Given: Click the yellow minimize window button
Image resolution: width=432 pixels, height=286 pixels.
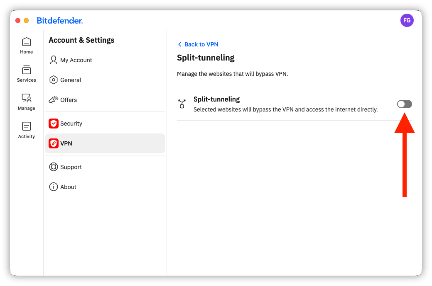Looking at the screenshot, I should coord(26,21).
